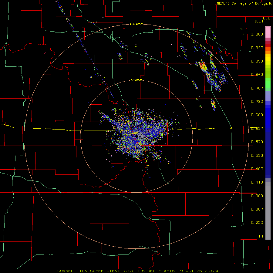
Task: Click the 0.360 scale value
Action: (257, 196)
